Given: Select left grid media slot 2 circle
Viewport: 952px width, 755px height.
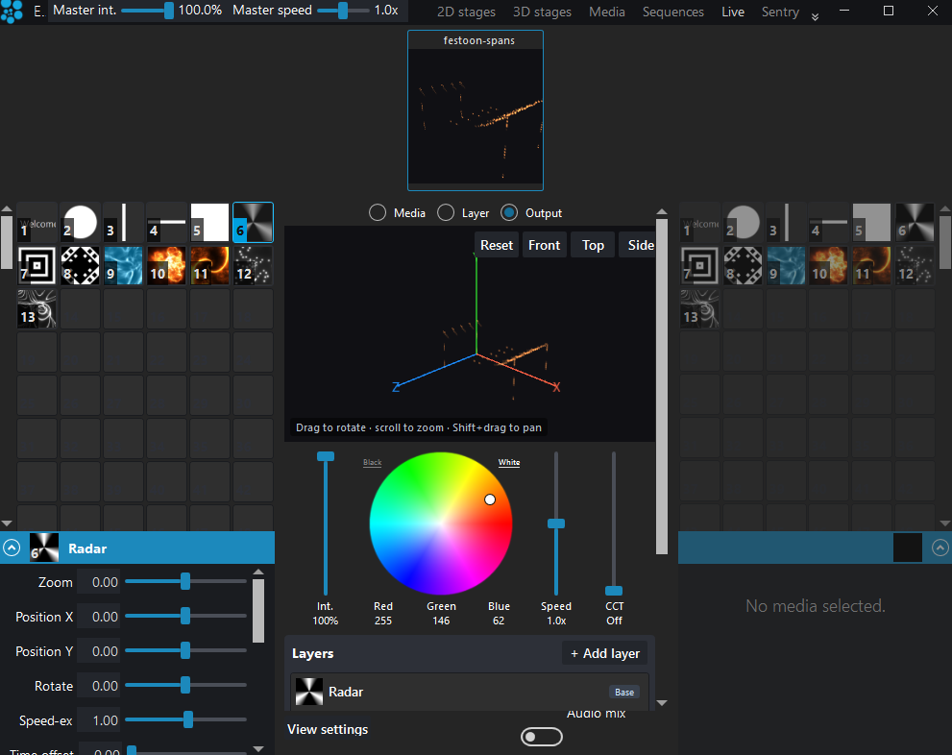Looking at the screenshot, I should 80,222.
